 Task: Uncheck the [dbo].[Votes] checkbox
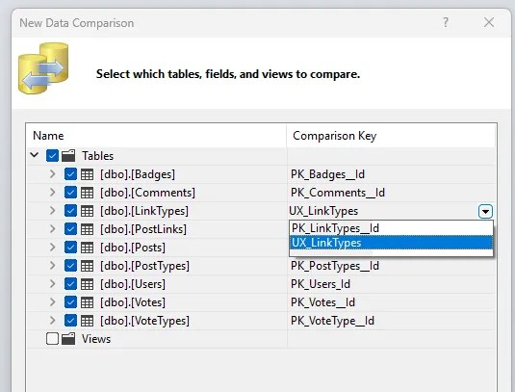[70, 302]
